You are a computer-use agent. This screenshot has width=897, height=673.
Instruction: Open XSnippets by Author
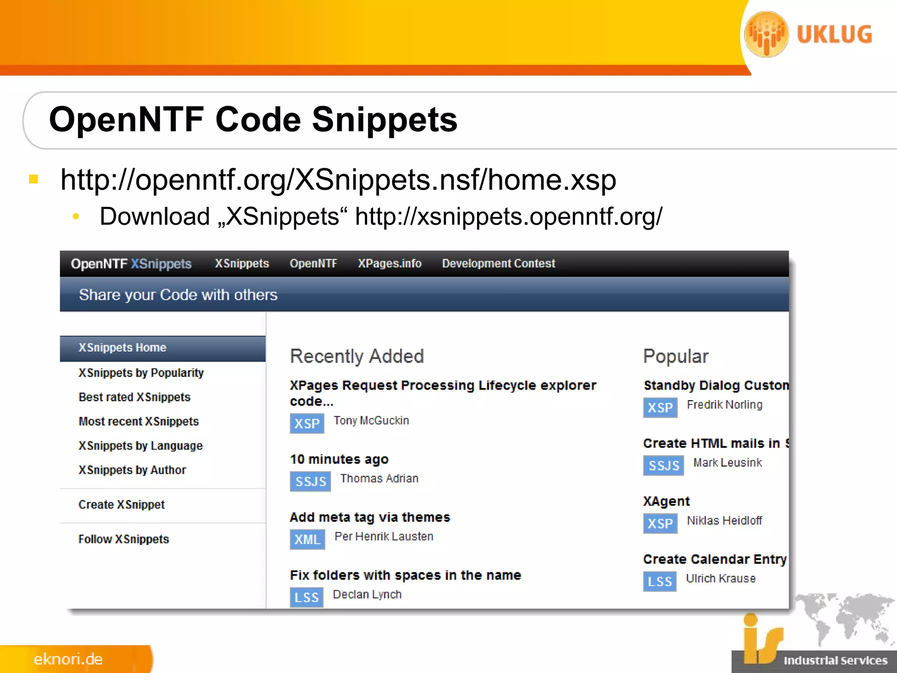point(132,470)
